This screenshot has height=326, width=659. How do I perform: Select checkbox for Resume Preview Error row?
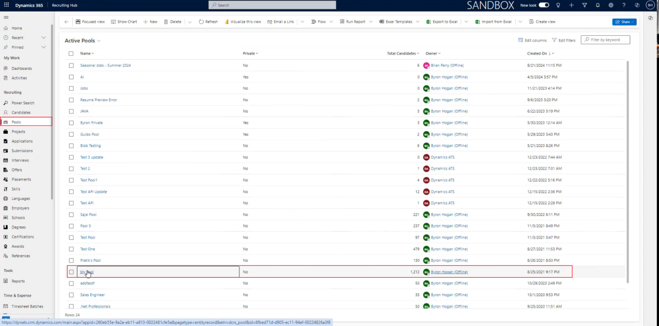[71, 100]
